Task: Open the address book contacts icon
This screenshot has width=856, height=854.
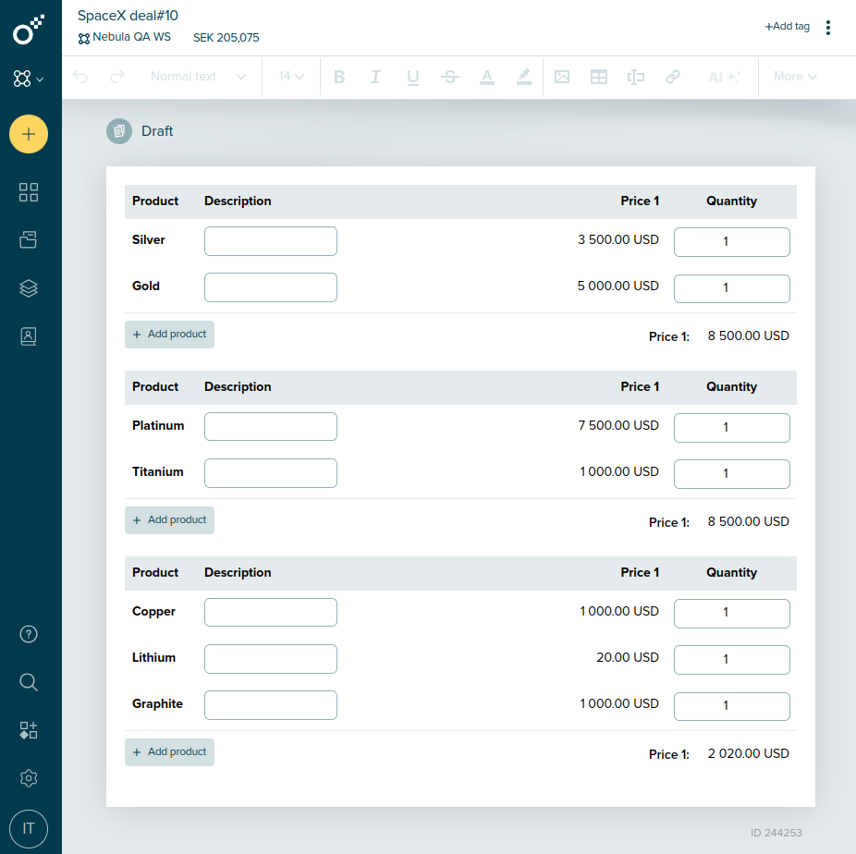Action: (29, 336)
